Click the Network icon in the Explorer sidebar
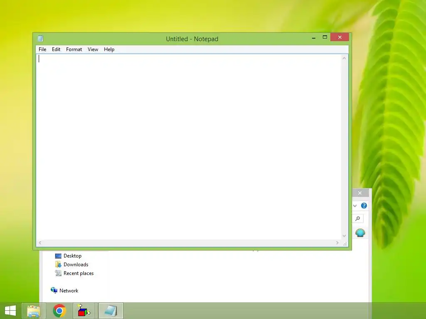 coord(54,290)
